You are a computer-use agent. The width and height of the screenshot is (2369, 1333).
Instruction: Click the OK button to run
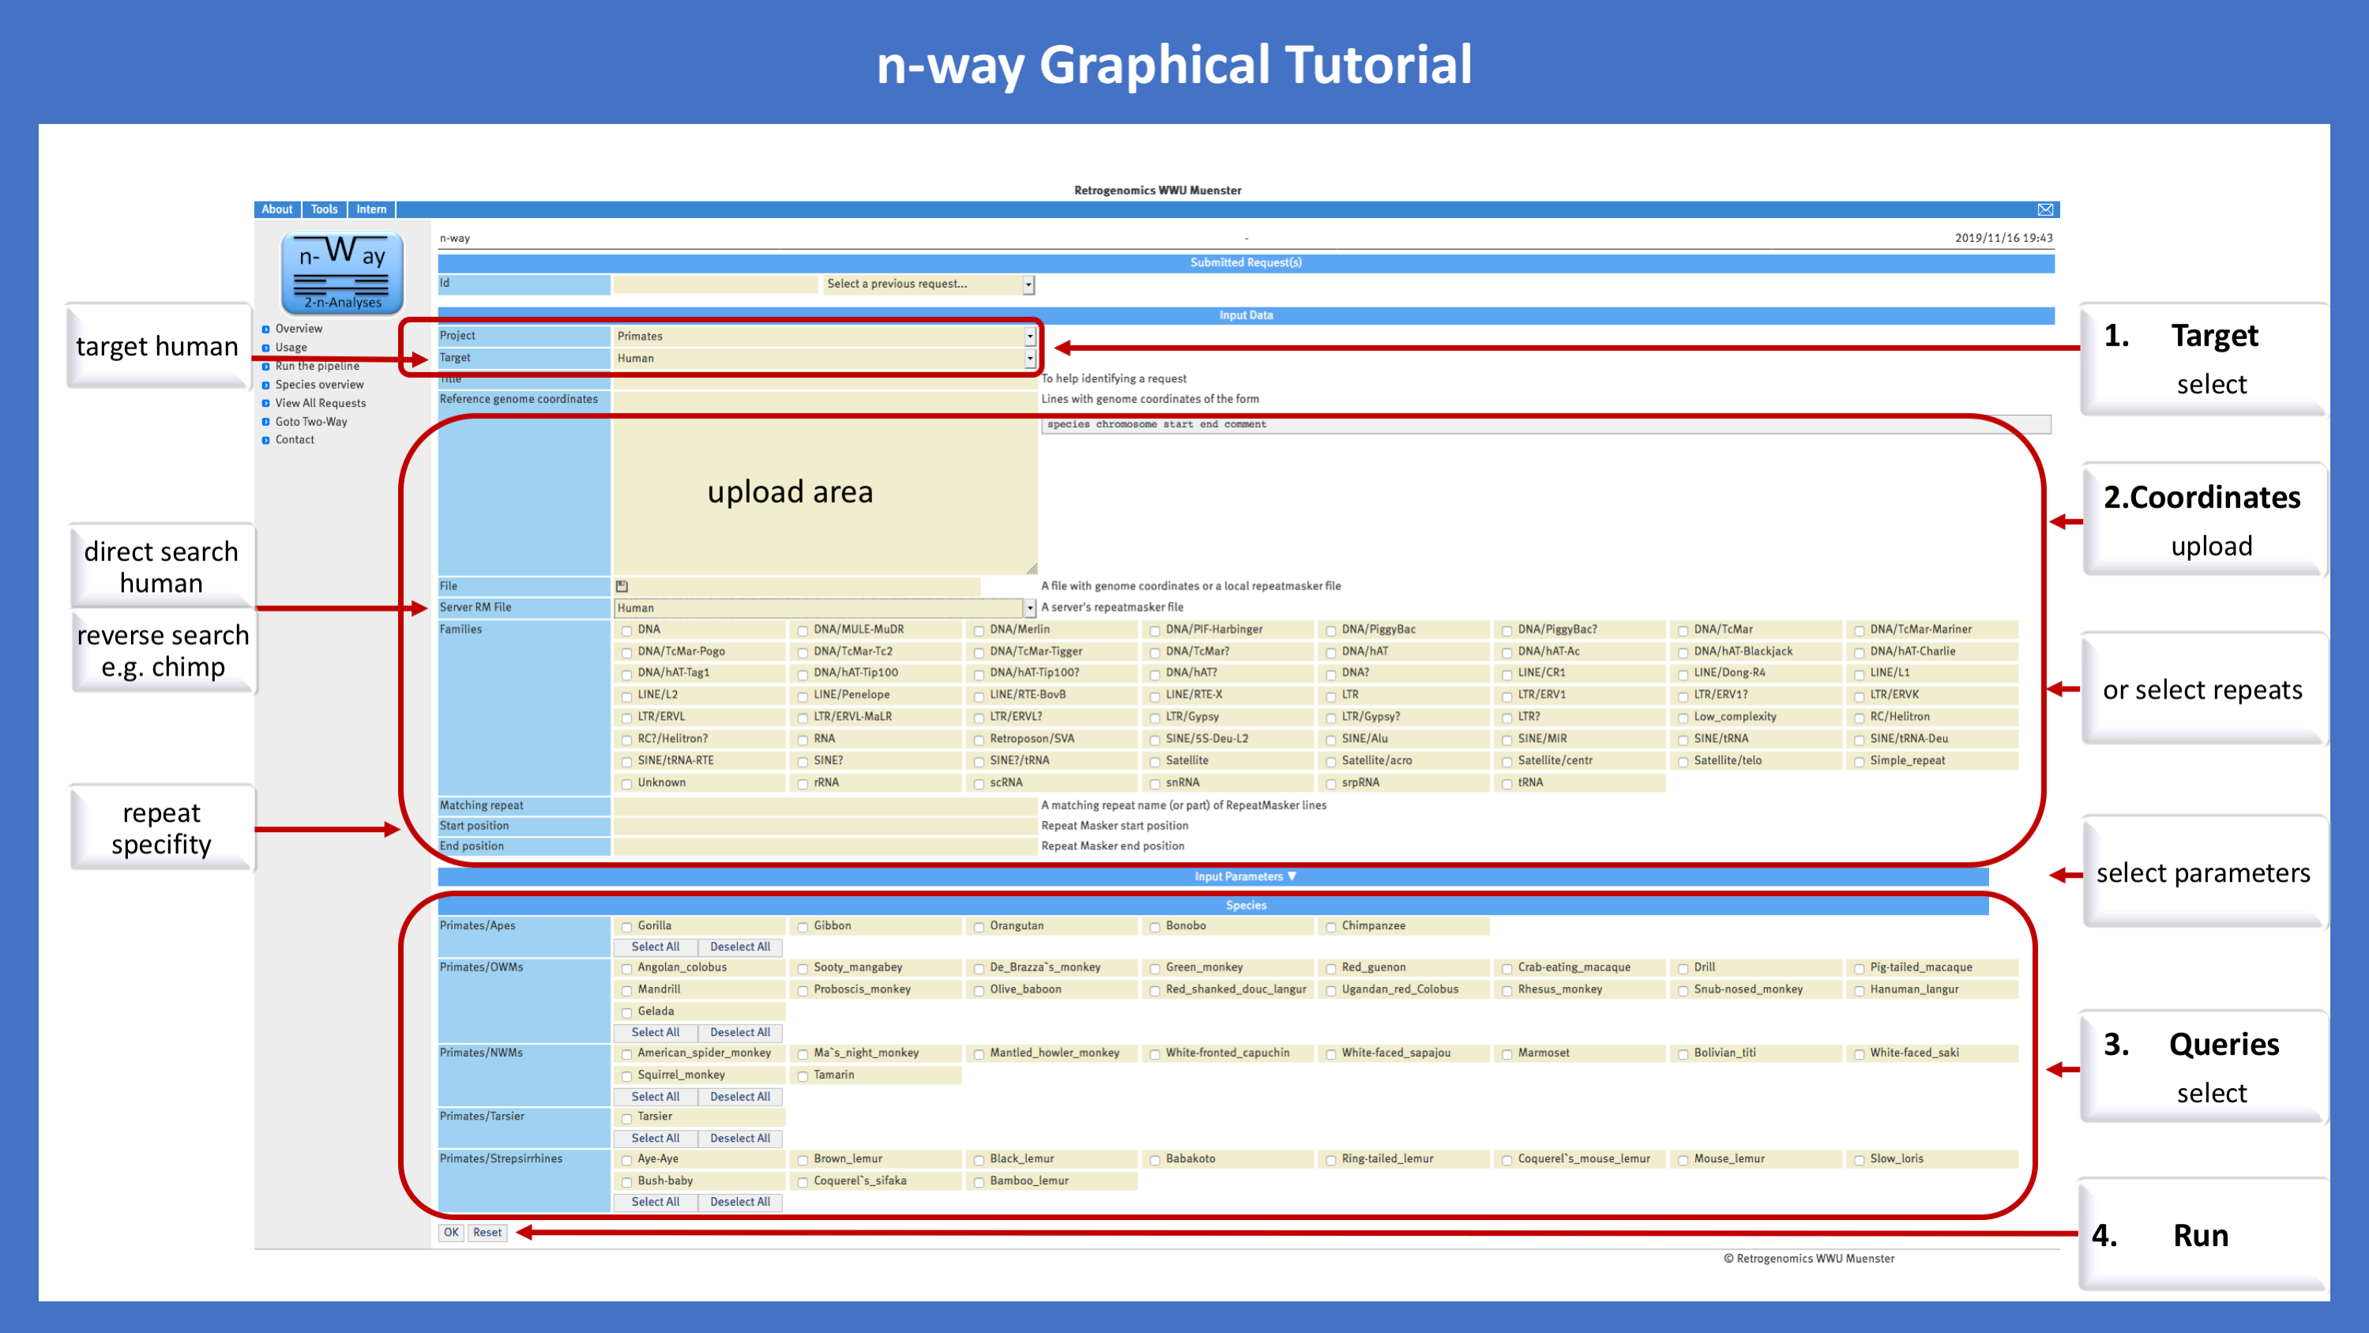point(450,1233)
